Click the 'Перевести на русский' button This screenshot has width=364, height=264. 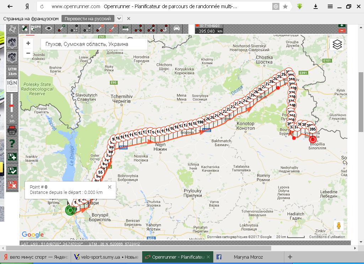point(88,19)
